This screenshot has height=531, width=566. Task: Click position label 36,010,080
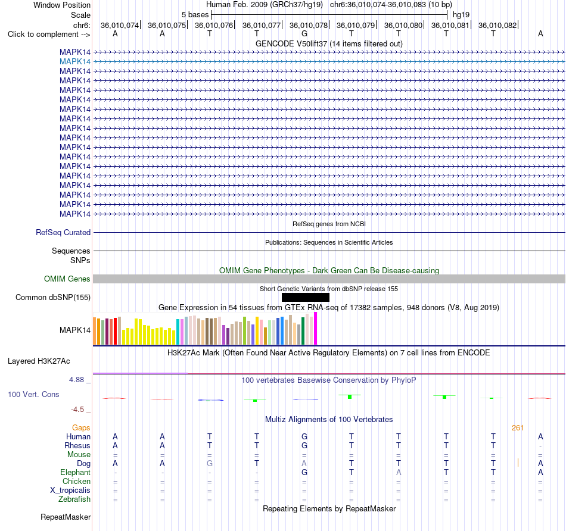pos(403,25)
